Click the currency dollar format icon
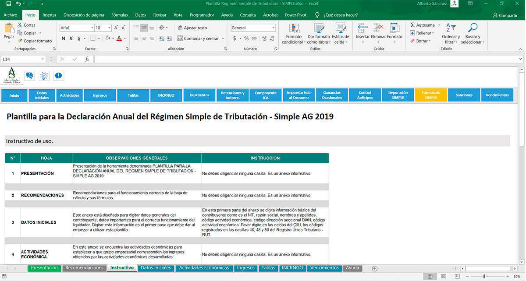Screen dimensions: 526x281 click(235, 39)
